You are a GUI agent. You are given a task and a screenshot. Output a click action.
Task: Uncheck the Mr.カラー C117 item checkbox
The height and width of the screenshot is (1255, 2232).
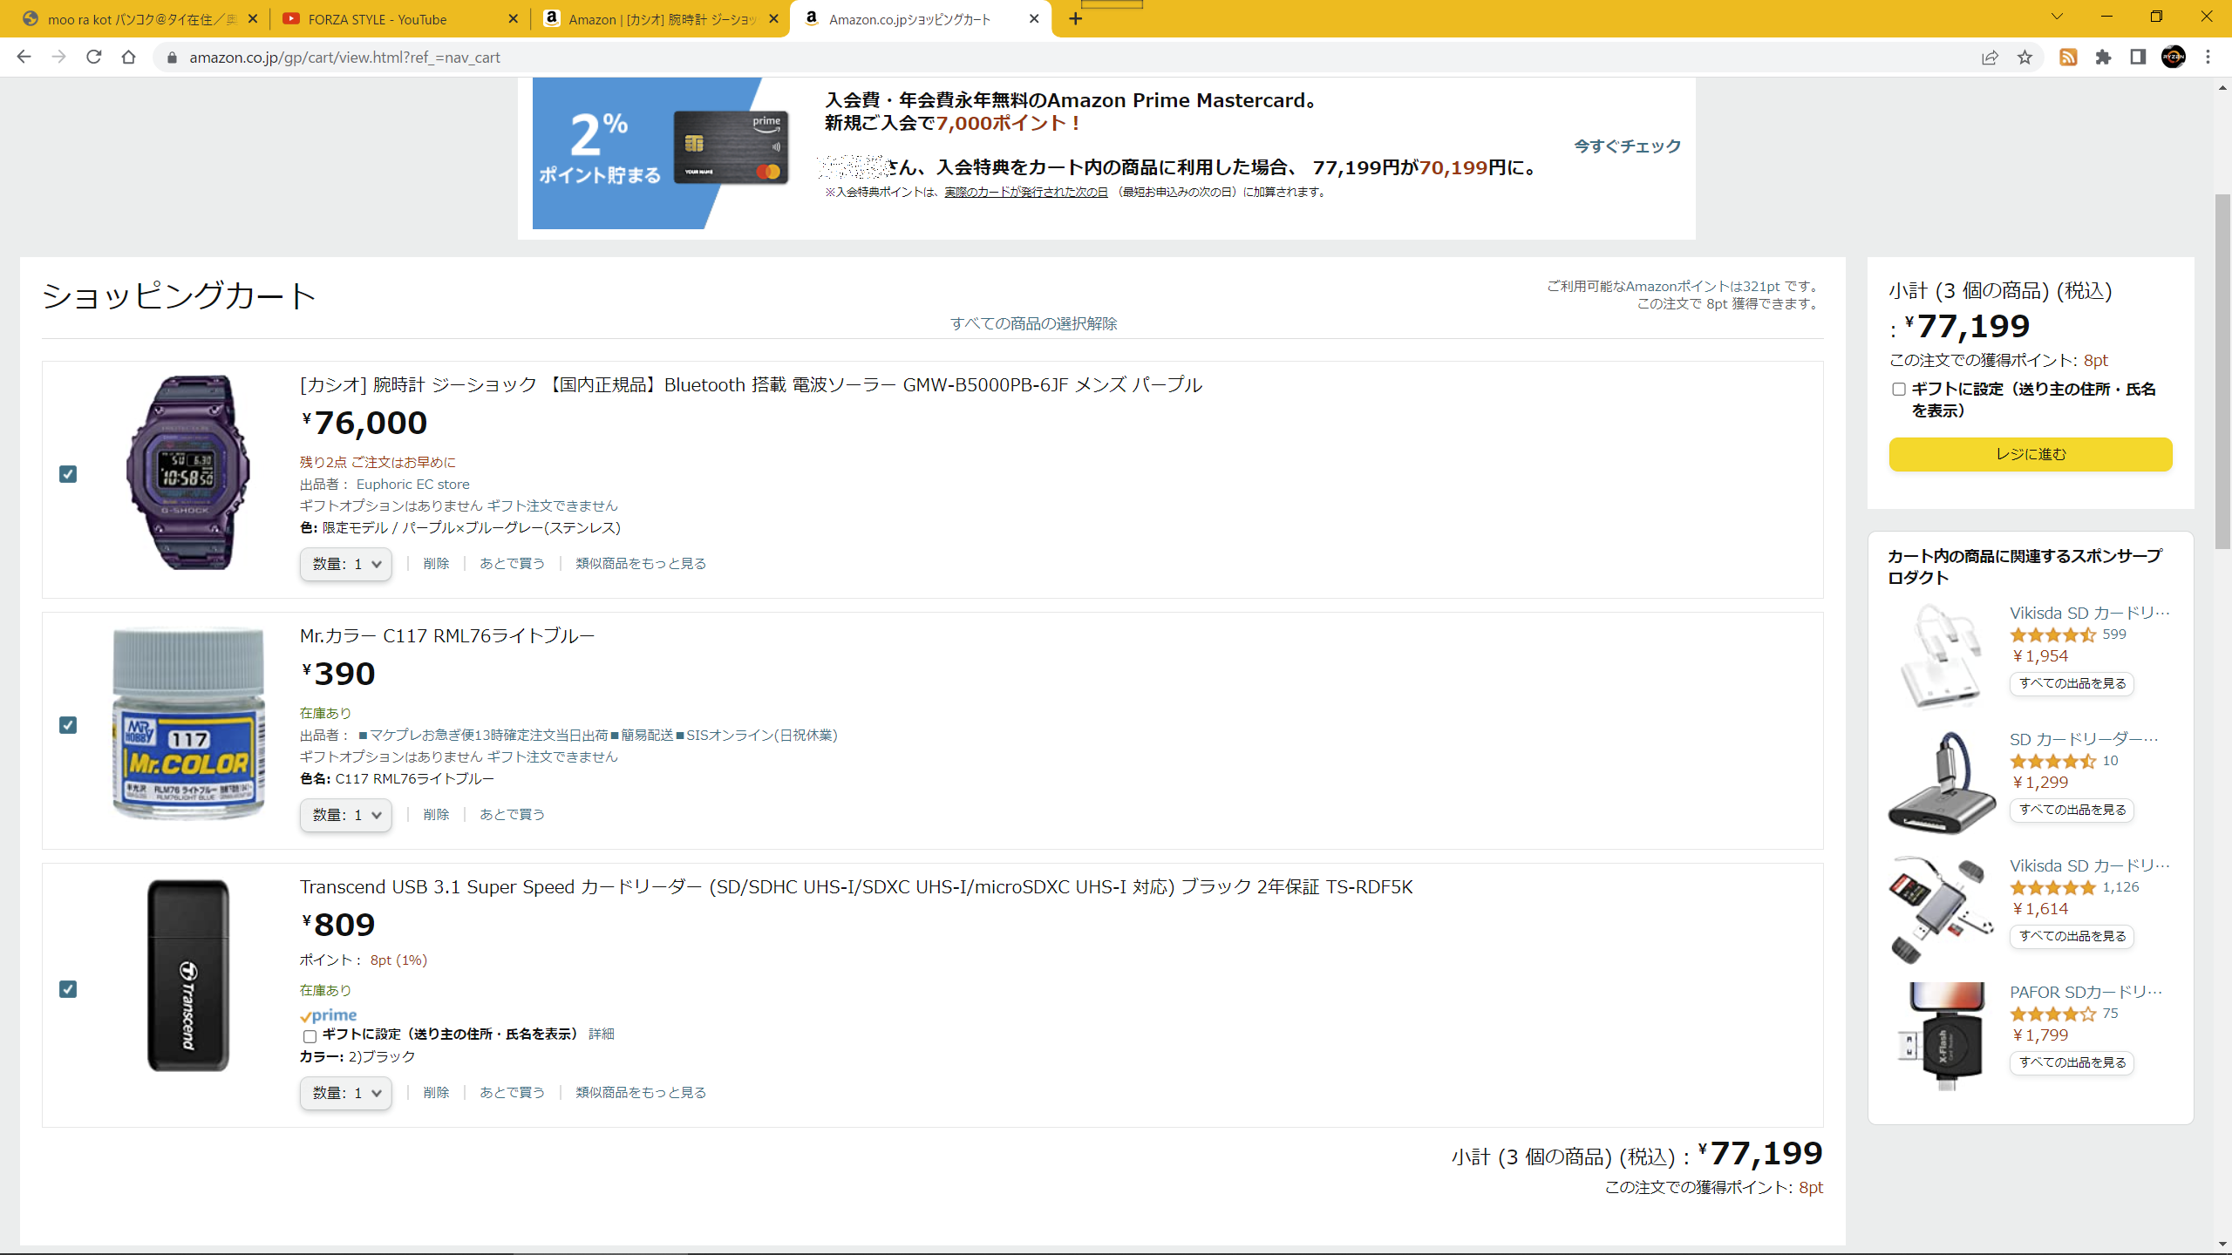click(x=68, y=725)
